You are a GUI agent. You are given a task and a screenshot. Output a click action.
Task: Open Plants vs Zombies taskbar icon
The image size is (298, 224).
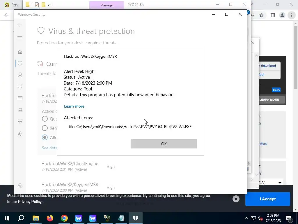tap(107, 218)
